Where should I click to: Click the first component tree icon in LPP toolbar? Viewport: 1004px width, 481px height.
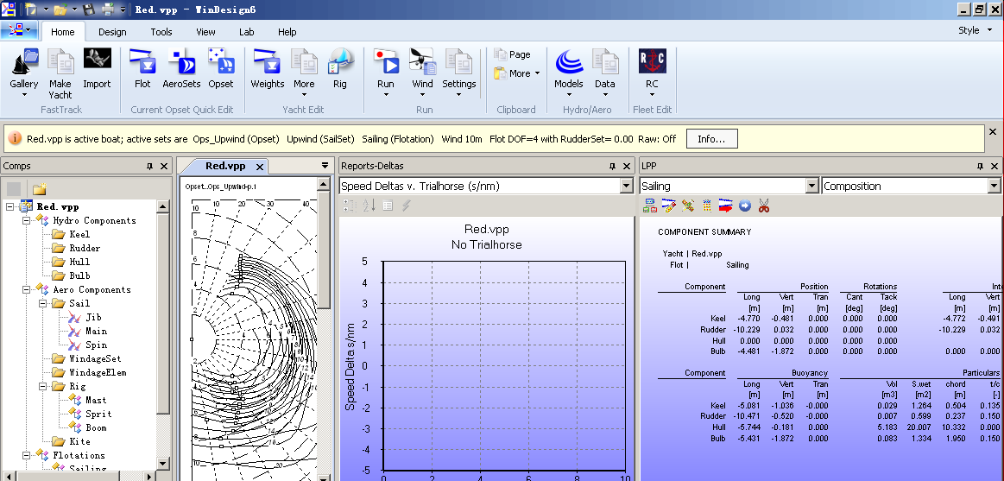click(x=650, y=206)
